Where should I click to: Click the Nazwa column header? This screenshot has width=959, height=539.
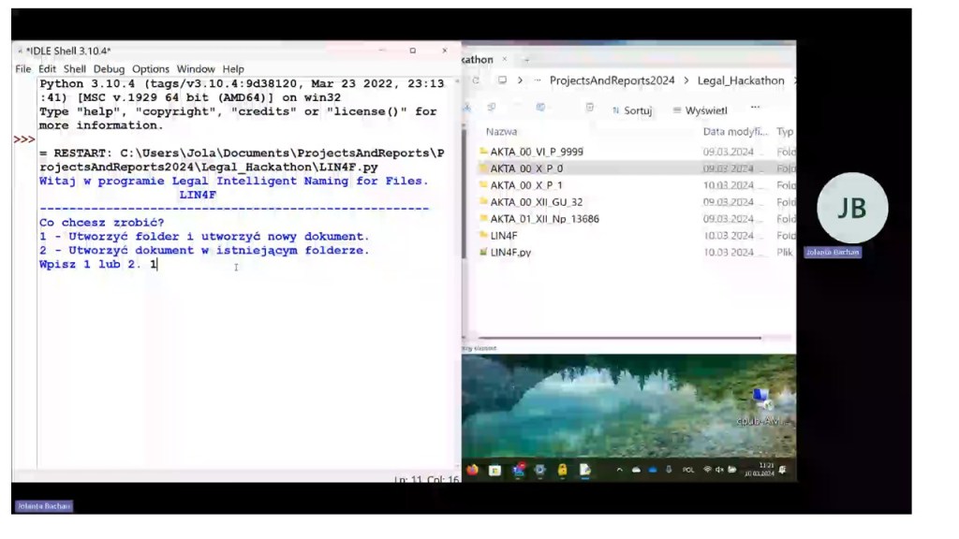click(x=502, y=132)
